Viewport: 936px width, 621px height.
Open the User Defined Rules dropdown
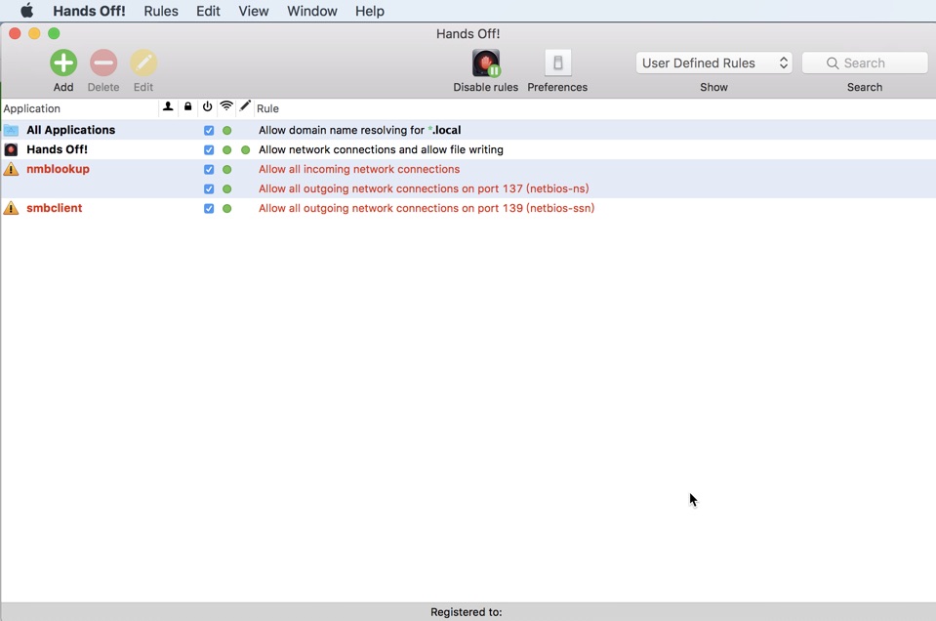point(713,62)
